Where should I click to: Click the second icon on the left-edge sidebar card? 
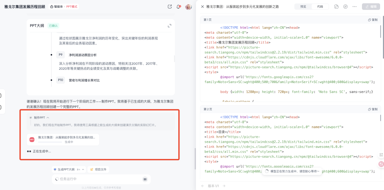click(0, 107)
